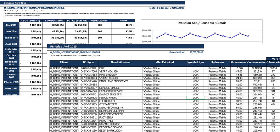Select the Juillet 2014 row label
The image size is (280, 132).
[x=11, y=38]
